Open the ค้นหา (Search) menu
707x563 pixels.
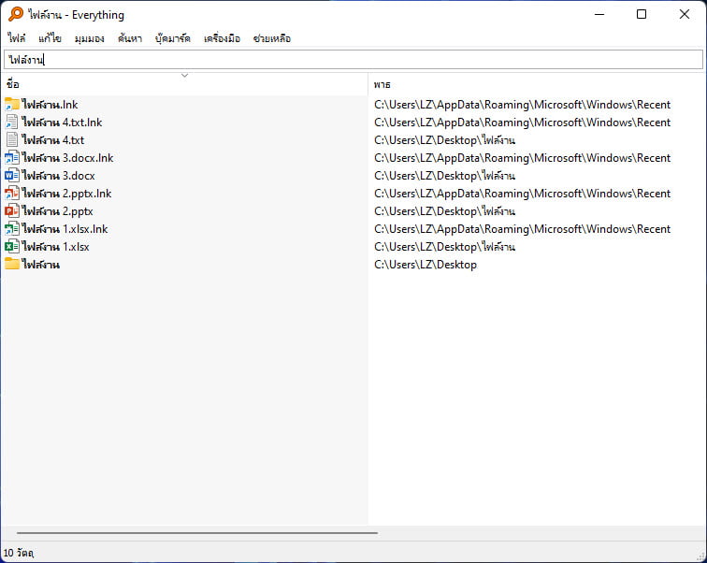click(130, 38)
